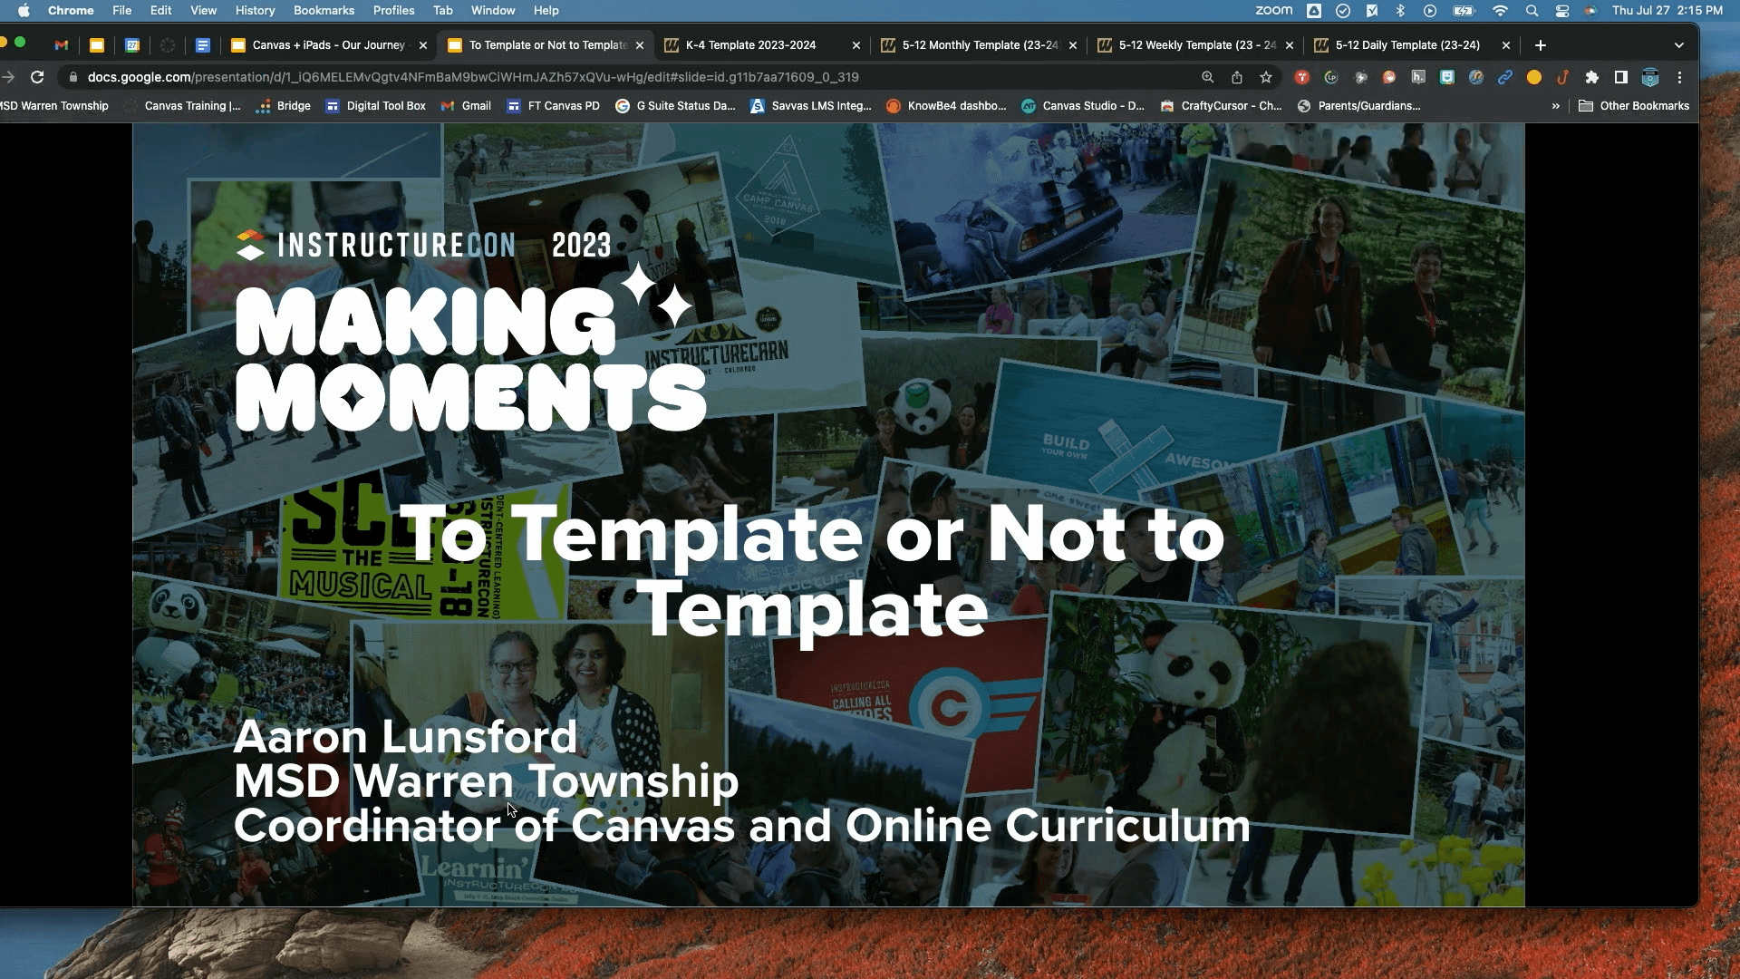
Task: Click the share icon in address bar
Action: (1237, 78)
